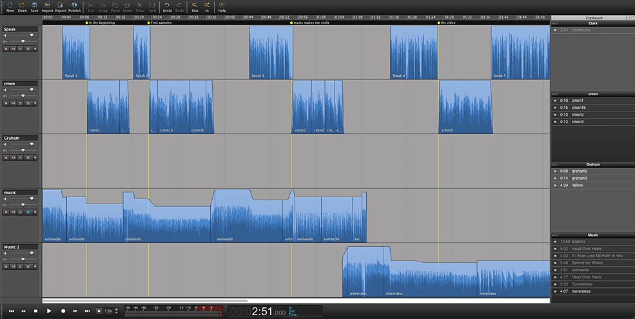Image resolution: width=635 pixels, height=319 pixels.
Task: Arm recording on the Graham track
Action: tap(6, 158)
